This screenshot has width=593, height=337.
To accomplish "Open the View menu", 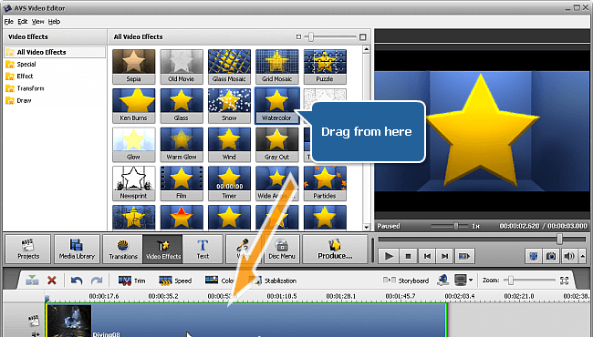I will tap(37, 22).
